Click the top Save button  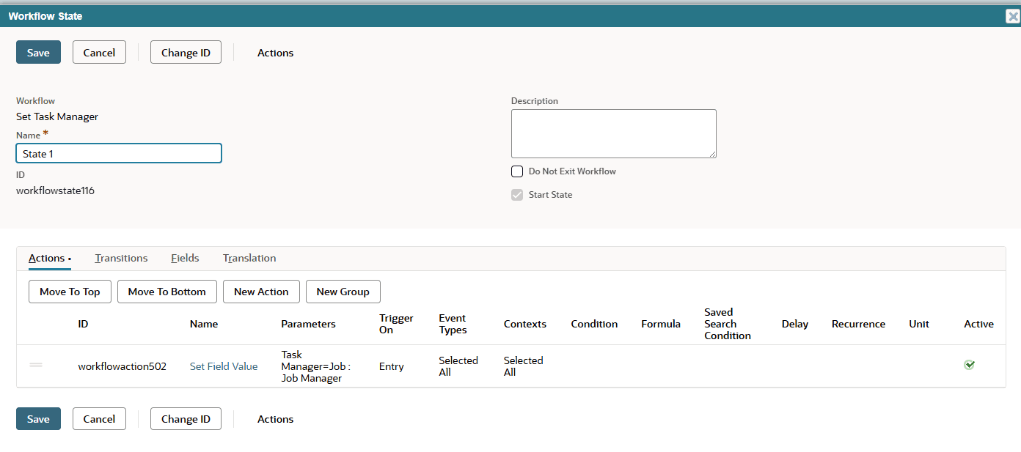click(38, 53)
